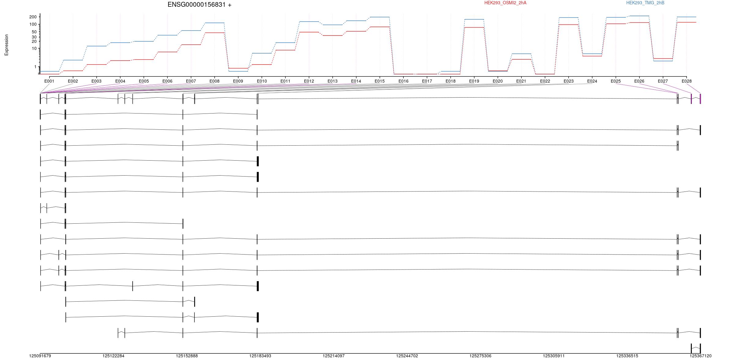Click red expression segment above E019
Image resolution: width=734 pixels, height=361 pixels.
pos(474,28)
